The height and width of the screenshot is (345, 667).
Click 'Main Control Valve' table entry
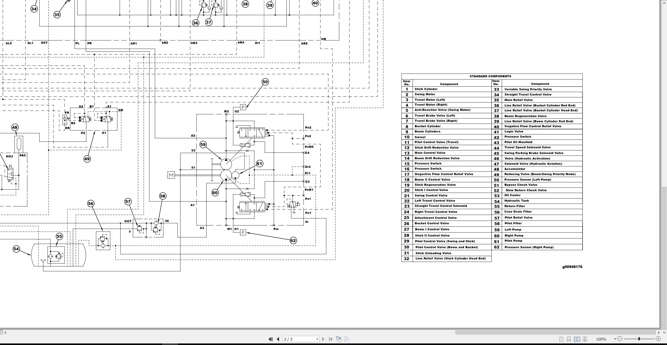coord(430,153)
